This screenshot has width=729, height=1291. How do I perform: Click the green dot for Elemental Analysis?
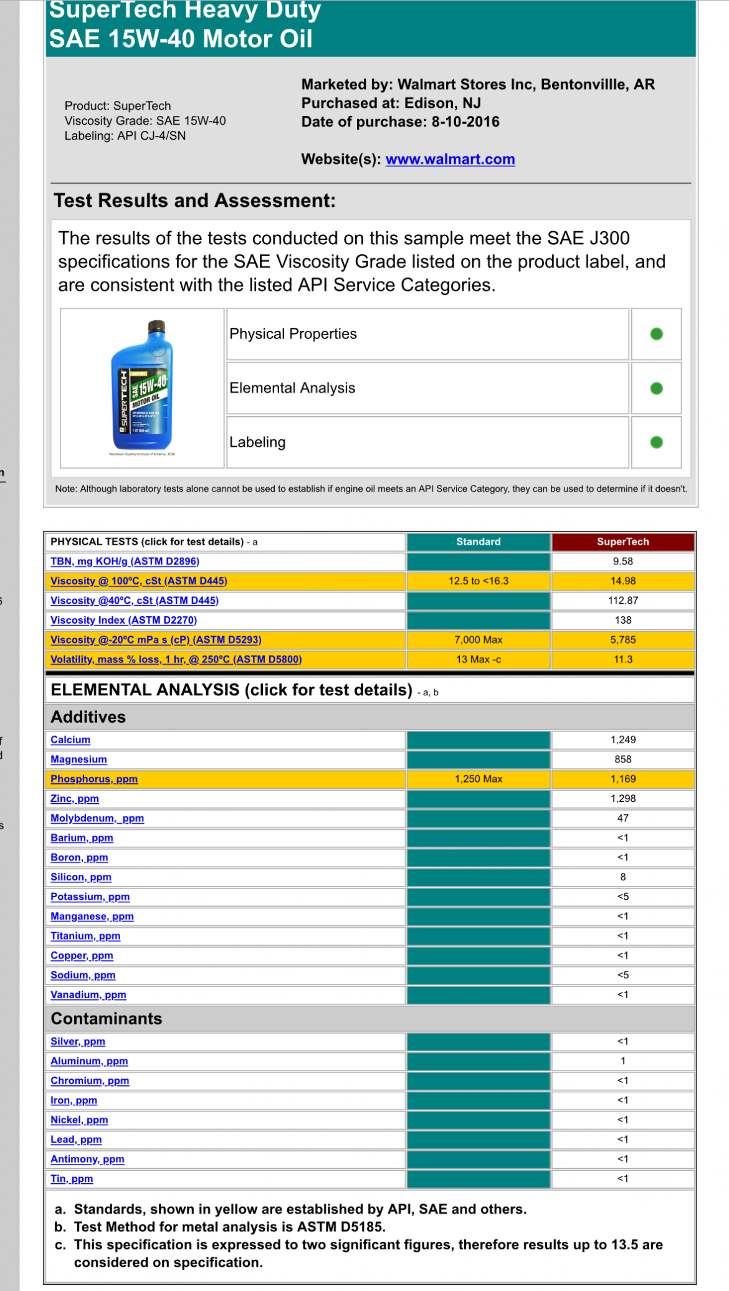(x=656, y=388)
